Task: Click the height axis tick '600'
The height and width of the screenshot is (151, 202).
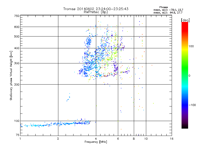Action: (x=17, y=27)
